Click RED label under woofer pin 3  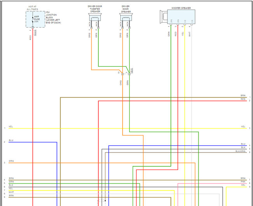point(176,34)
